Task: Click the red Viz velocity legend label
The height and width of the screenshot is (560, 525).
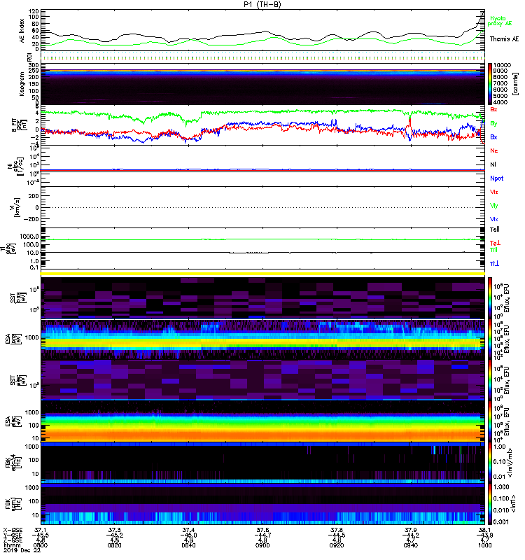Action: [493, 192]
